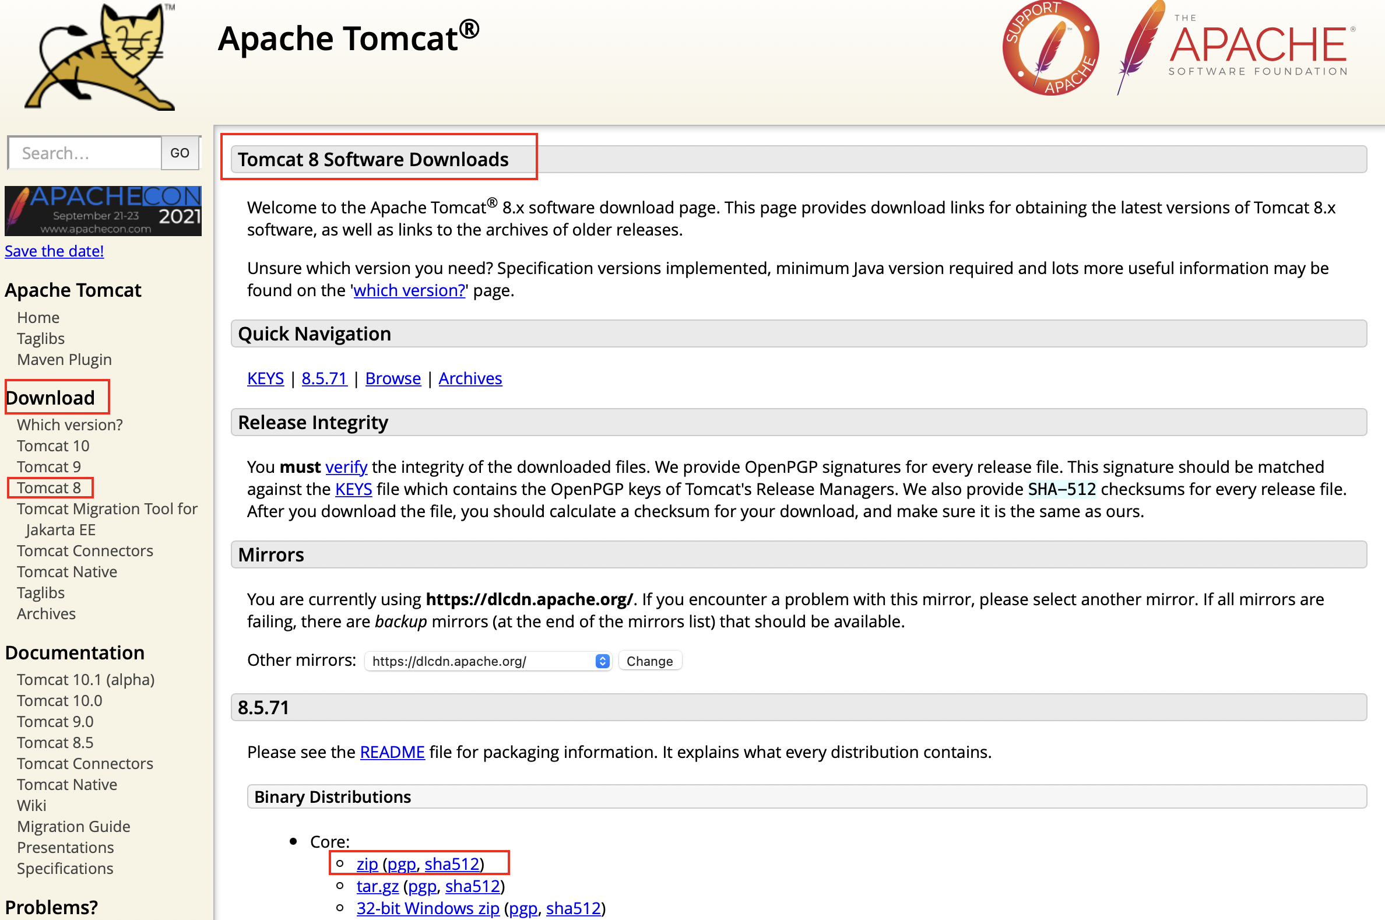Open Archives in the sidebar
The image size is (1385, 920).
coord(47,614)
